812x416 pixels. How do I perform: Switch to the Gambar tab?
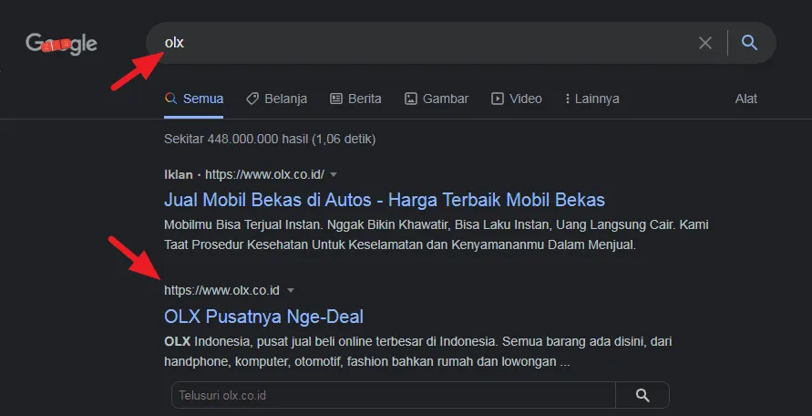point(437,99)
